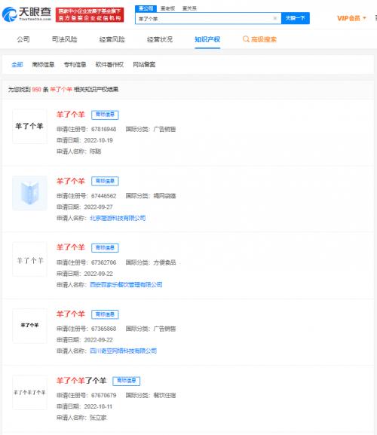The image size is (377, 435).
Task: Open trademark thumbnail for registration 67816948
Action: coord(29,126)
